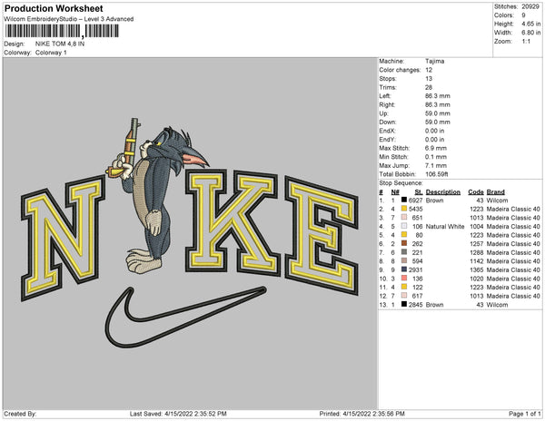Click the Total Bobbin value
This screenshot has width=545, height=421.
tap(436, 174)
